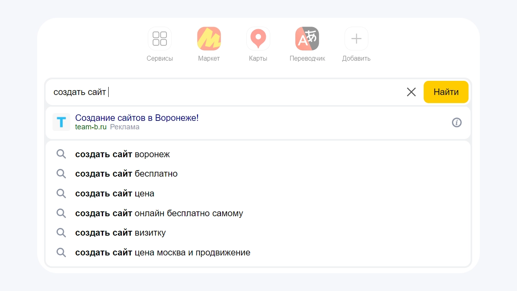Viewport: 517px width, 291px height.
Task: Open the Сервисы services grid icon
Action: coord(160,39)
